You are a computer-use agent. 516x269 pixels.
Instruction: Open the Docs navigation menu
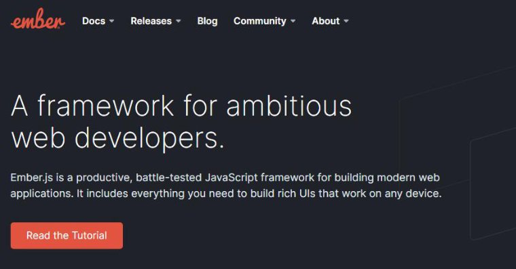click(94, 21)
